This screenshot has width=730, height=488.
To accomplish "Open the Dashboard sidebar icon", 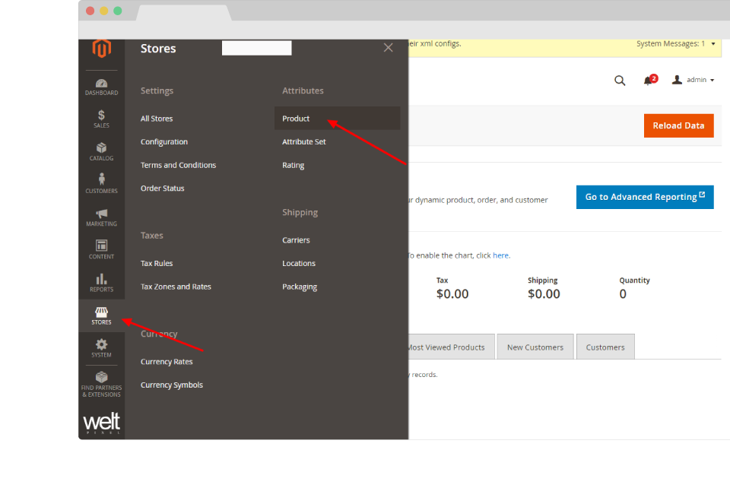I will [x=101, y=87].
